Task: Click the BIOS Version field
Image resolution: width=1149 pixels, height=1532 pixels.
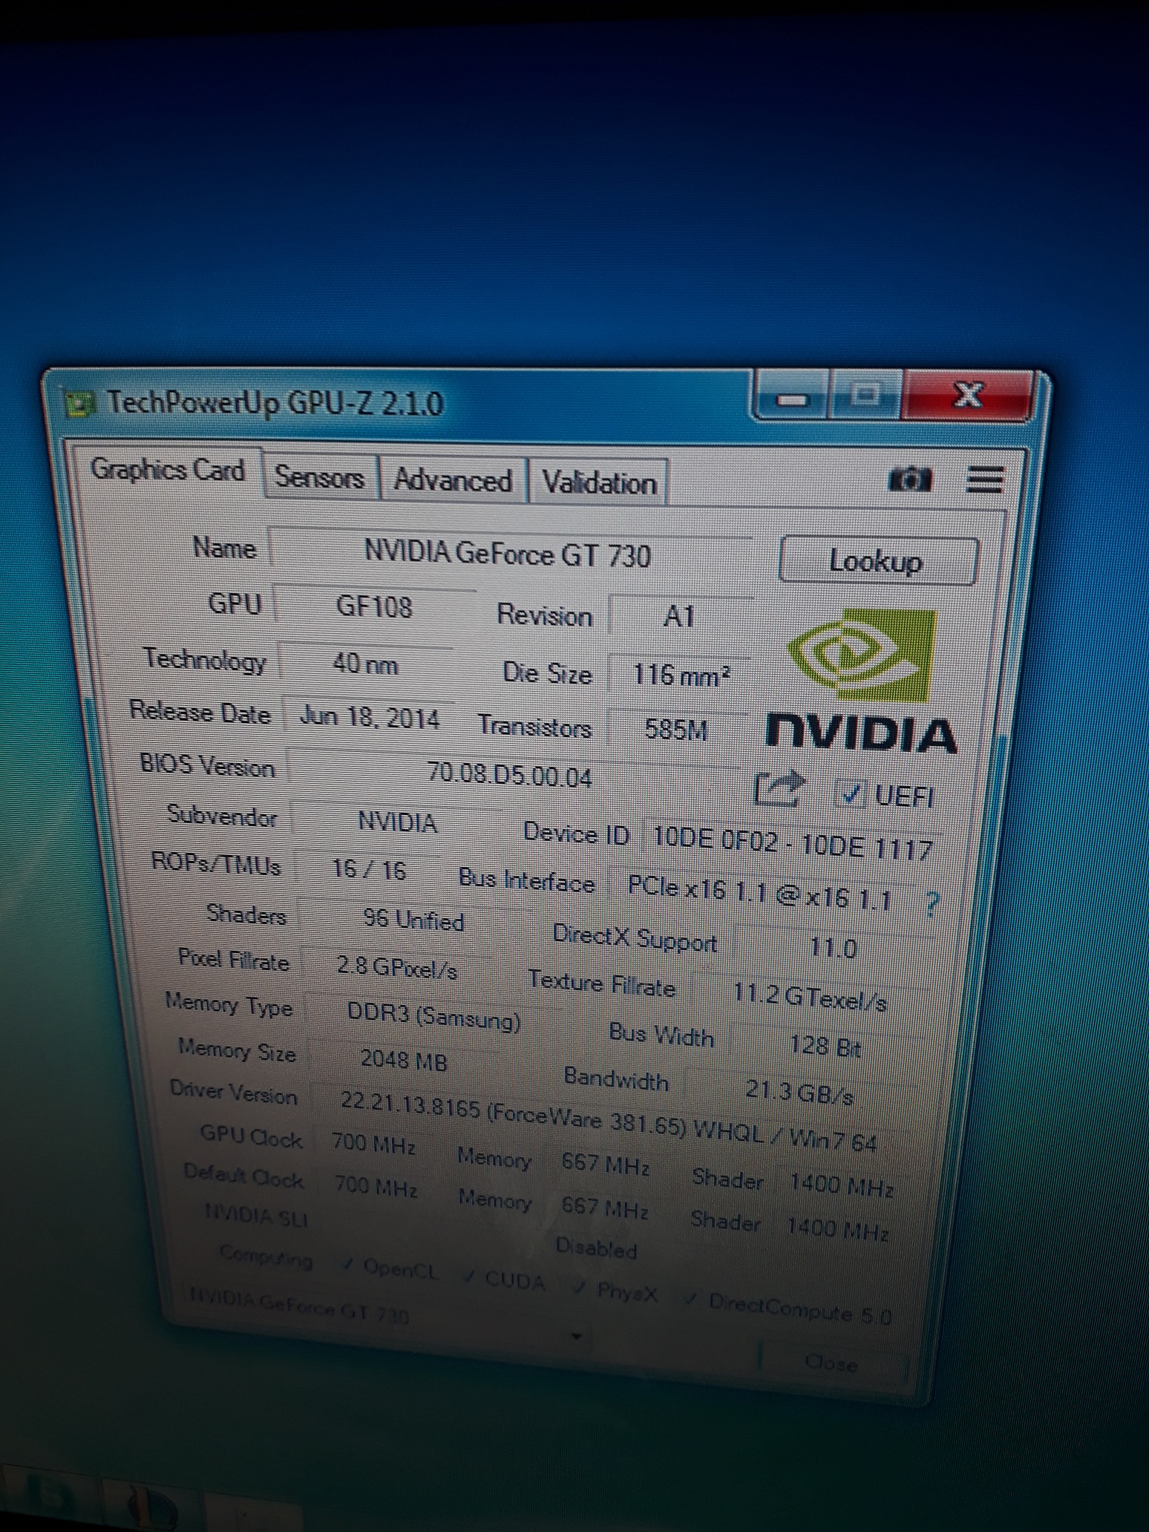Action: point(511,776)
